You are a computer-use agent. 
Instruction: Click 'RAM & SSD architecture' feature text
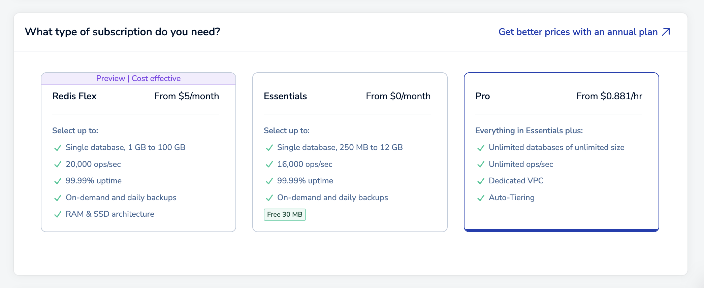click(110, 214)
